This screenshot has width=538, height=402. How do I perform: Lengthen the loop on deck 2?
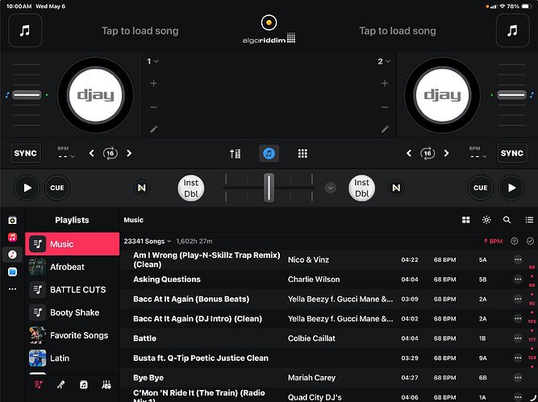(x=446, y=153)
